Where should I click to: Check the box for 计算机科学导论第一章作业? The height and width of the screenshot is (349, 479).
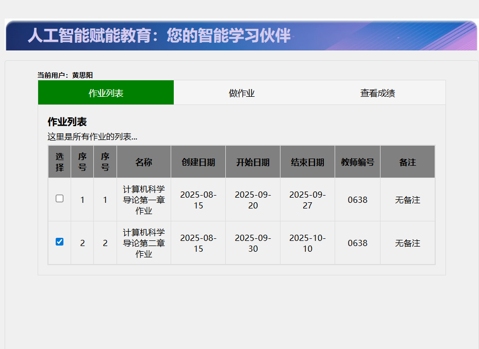tap(59, 199)
